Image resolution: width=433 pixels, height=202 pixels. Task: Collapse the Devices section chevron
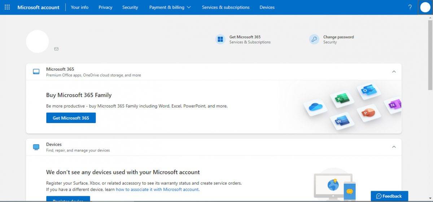pos(394,147)
